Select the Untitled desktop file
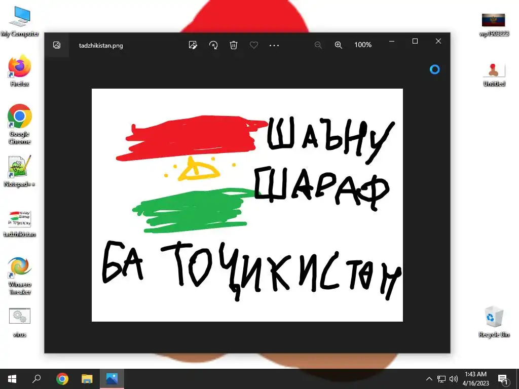 [494, 75]
